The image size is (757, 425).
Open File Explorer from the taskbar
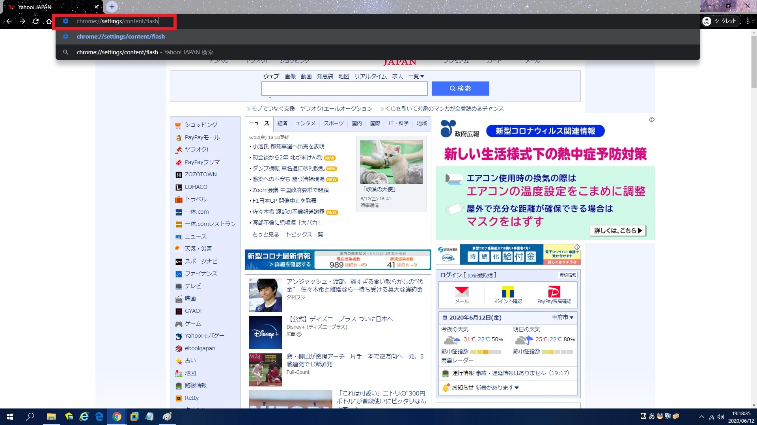[51, 417]
